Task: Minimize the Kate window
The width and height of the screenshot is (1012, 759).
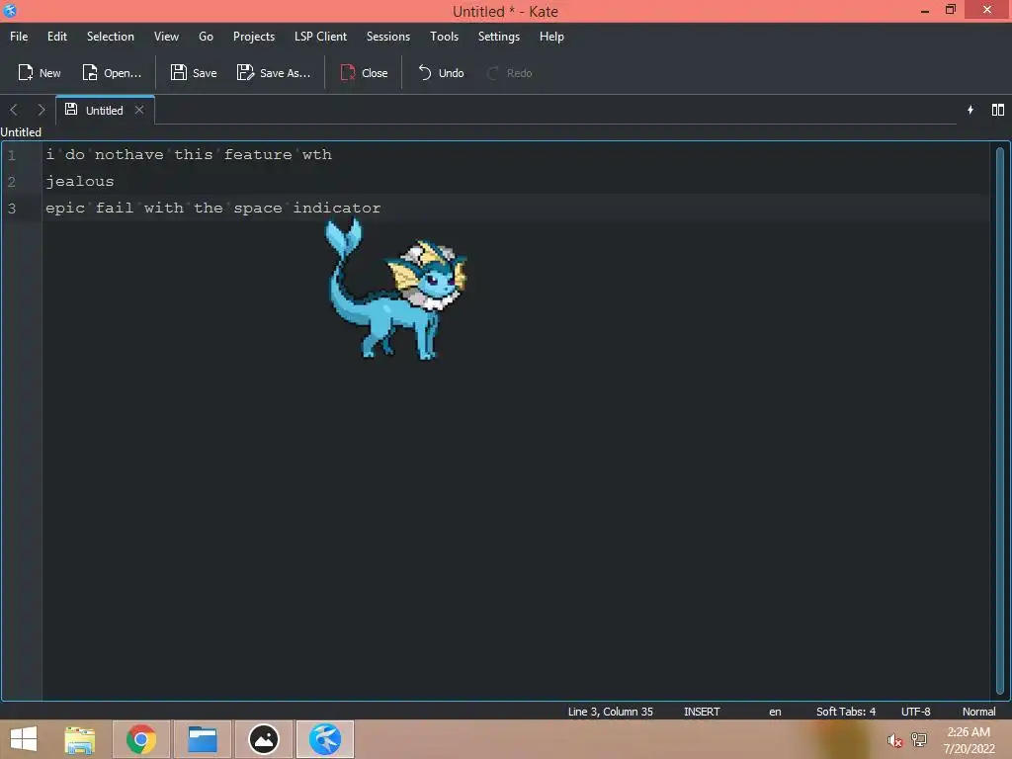Action: [x=925, y=10]
